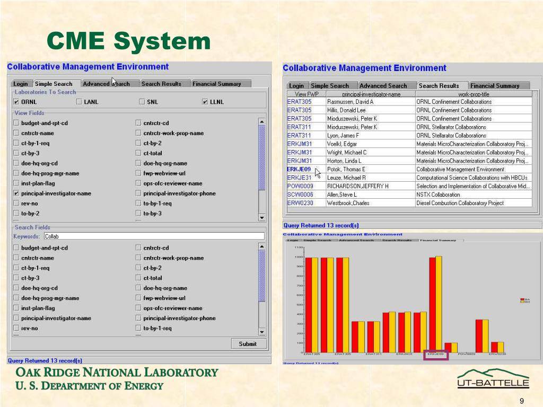Select the cell 'Wright, Michael C'
This screenshot has height=407, width=543.
coord(371,152)
